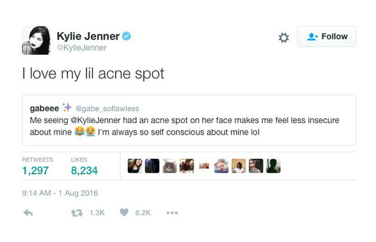
Task: Open the 9:14 AM - 1 Aug 2016 timestamp
Action: coord(60,193)
